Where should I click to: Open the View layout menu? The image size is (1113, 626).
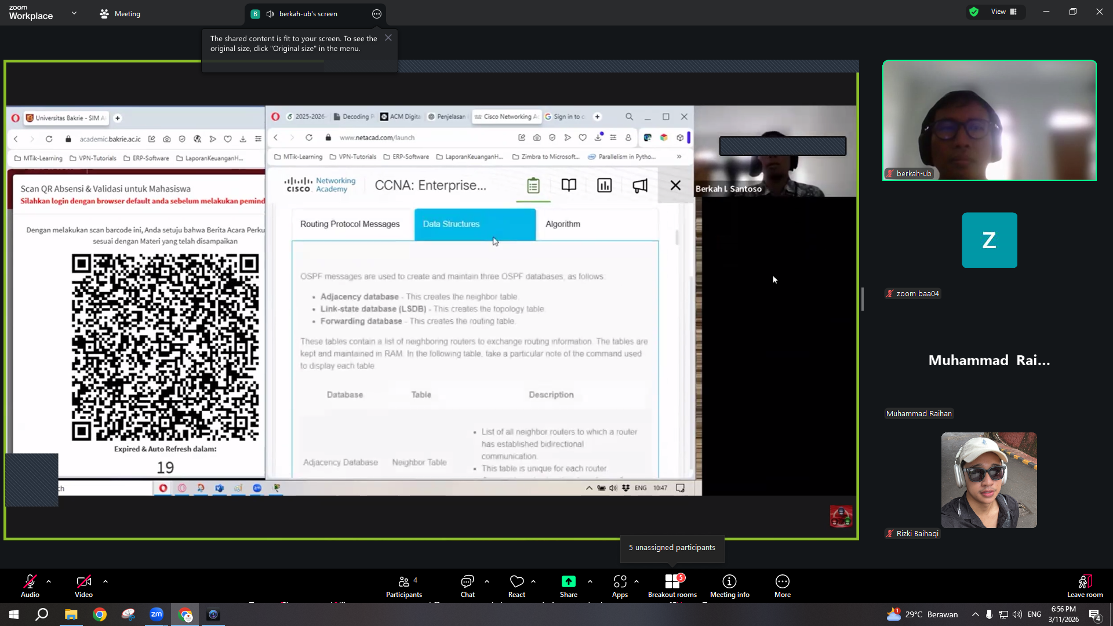1004,12
